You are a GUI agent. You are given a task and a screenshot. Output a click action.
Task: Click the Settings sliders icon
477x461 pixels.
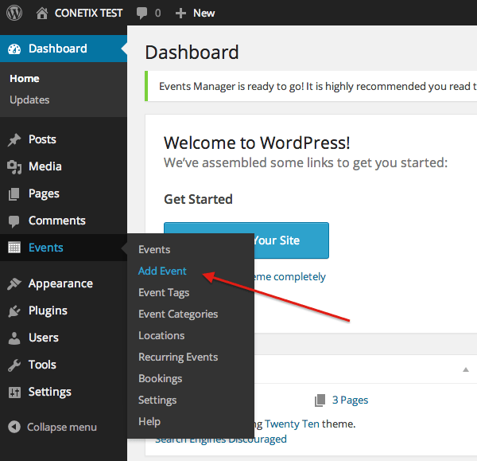pos(14,393)
